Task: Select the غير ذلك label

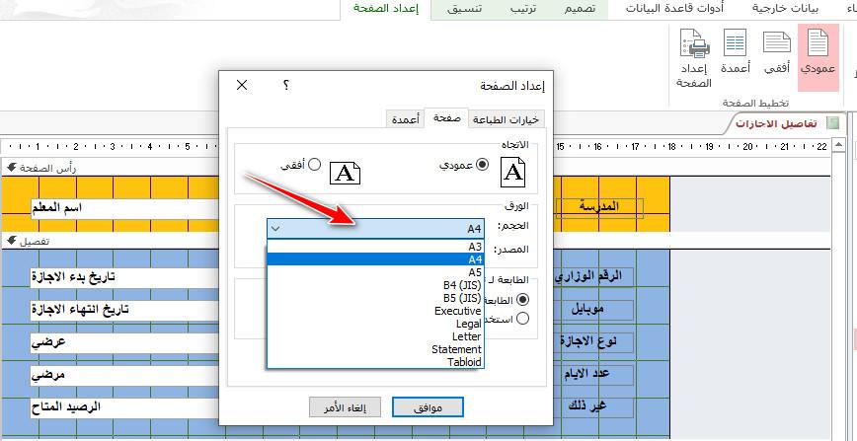Action: point(595,407)
